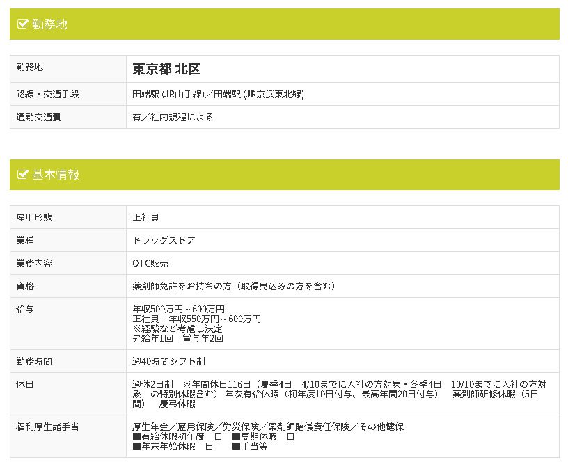Viewport: 568px width, 469px height.
Task: Select the 正社員：年収550万円～600万円 line
Action: point(197,319)
